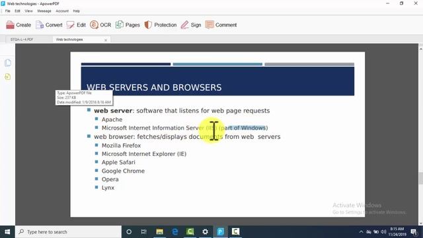Click the 'WEB SERVERS AND BROWSERS' slide title
Viewport: 423px width, 238px height.
coord(154,87)
